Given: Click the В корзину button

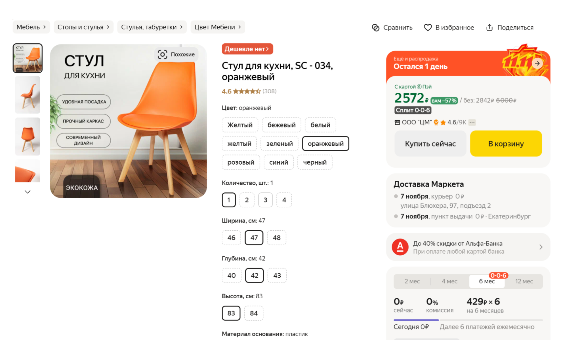Looking at the screenshot, I should click(506, 143).
